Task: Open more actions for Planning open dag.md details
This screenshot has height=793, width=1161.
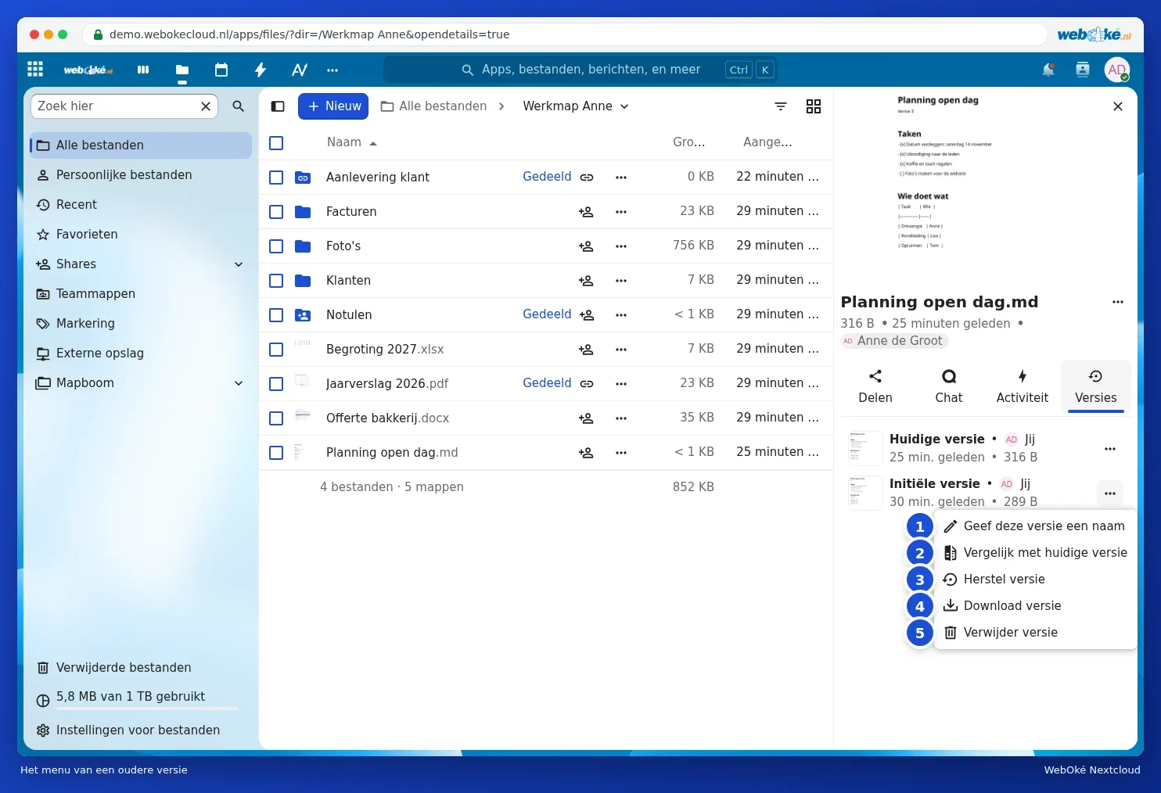Action: coord(1118,302)
